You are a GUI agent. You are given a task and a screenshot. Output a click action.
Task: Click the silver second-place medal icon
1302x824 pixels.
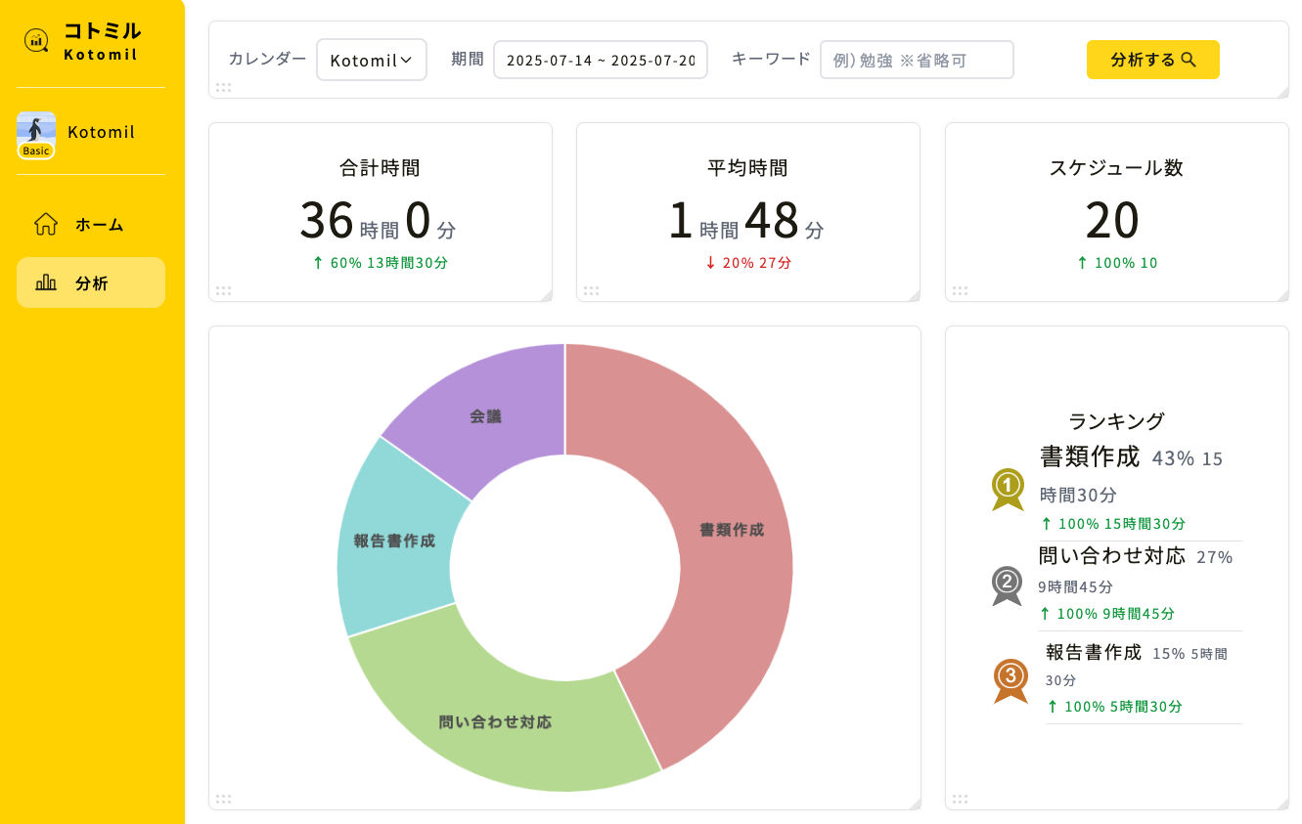pyautogui.click(x=1007, y=585)
